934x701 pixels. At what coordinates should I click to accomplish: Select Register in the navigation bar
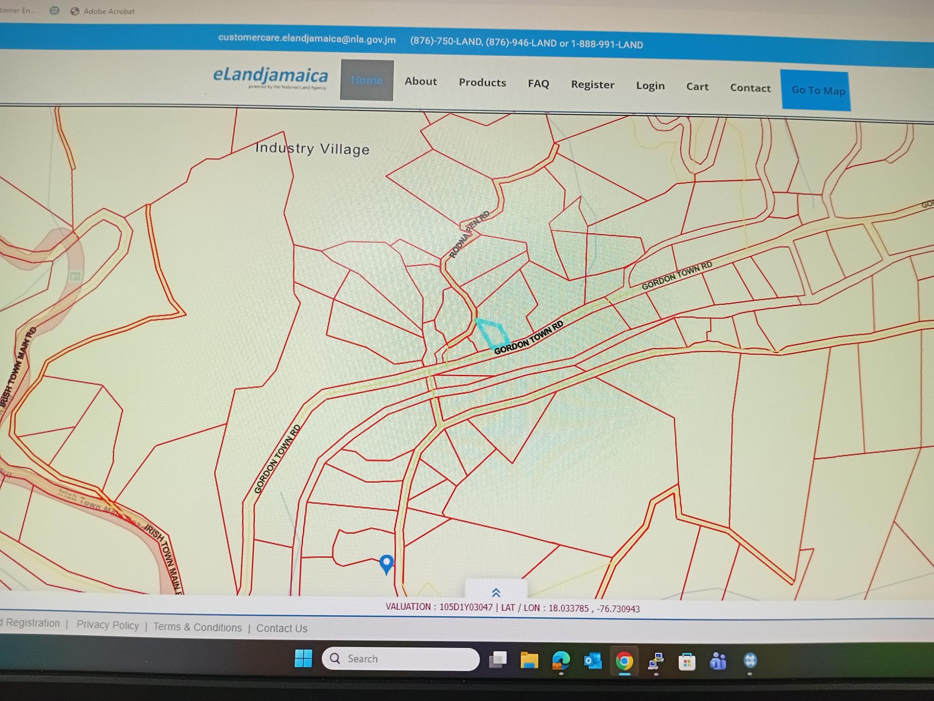(x=593, y=85)
